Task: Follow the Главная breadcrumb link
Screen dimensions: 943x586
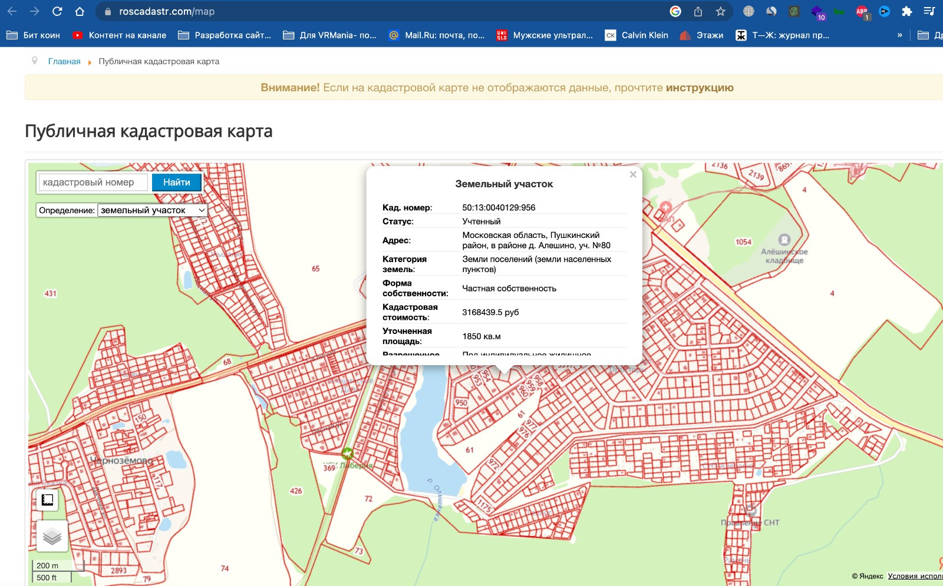Action: point(64,61)
